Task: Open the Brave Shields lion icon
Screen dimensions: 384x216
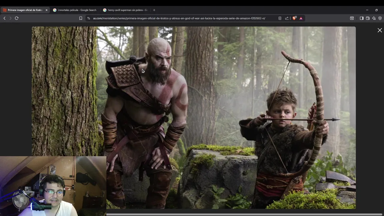Action: (294, 18)
